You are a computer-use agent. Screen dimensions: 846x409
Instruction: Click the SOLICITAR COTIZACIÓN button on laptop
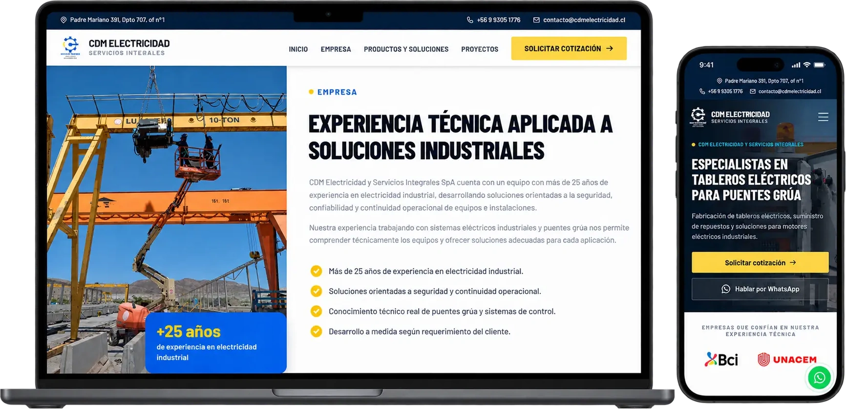pos(569,48)
